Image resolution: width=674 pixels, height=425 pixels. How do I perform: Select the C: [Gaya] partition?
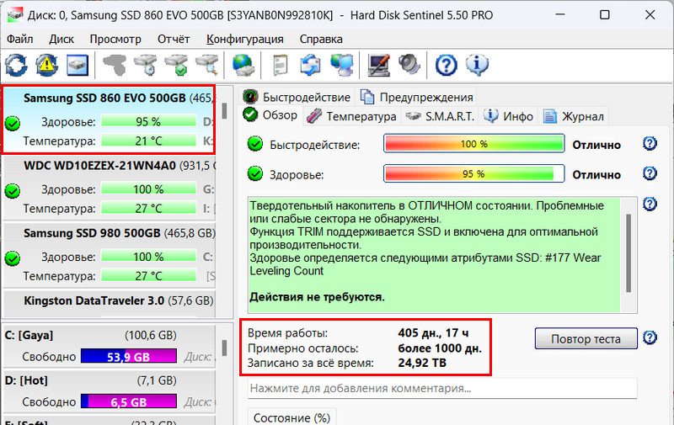(110, 346)
